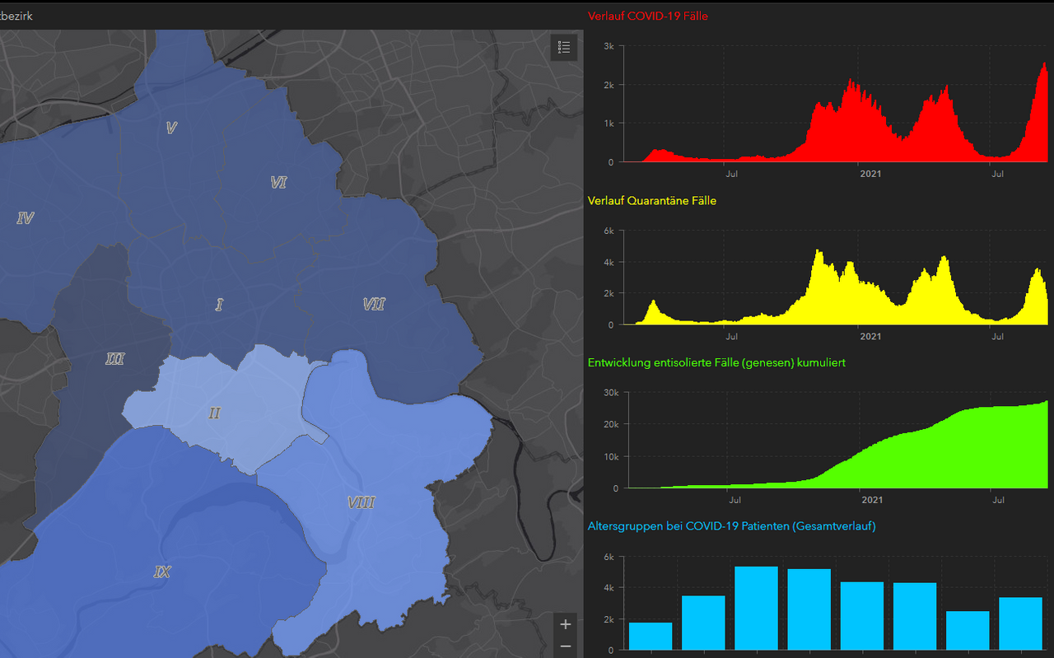Click the 2021 label on red chart axis
1054x658 pixels.
point(870,174)
